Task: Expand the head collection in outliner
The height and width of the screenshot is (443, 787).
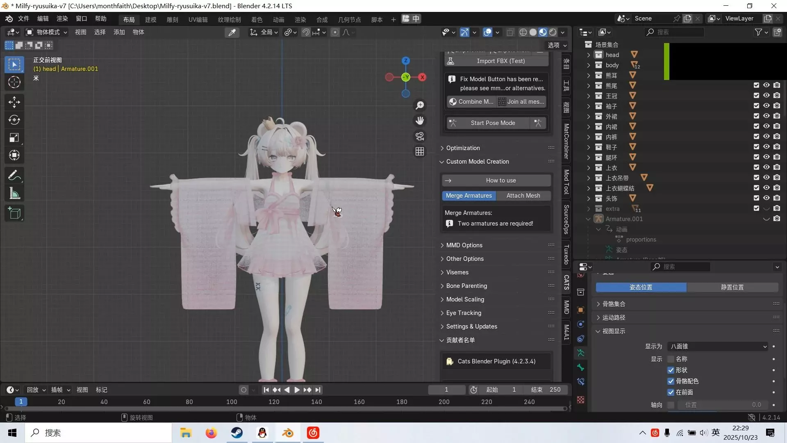Action: pos(588,55)
